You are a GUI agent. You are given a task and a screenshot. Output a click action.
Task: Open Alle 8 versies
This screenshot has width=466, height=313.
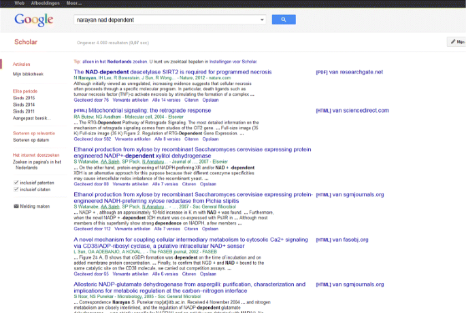[x=167, y=139]
